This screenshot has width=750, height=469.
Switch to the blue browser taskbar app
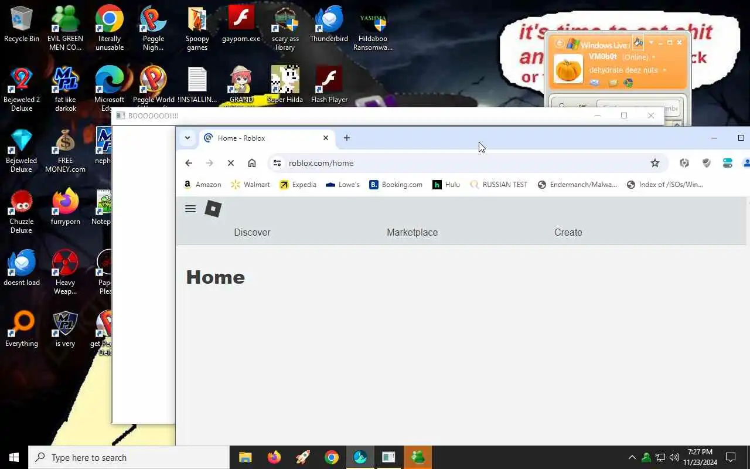[360, 457]
